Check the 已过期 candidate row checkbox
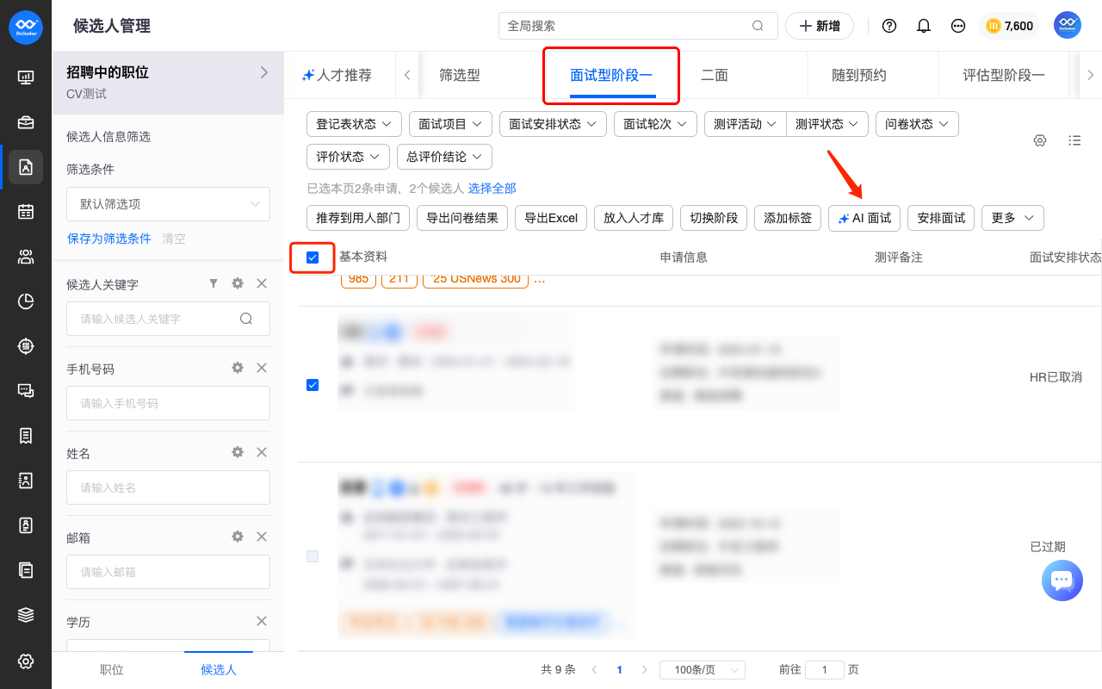 click(313, 556)
